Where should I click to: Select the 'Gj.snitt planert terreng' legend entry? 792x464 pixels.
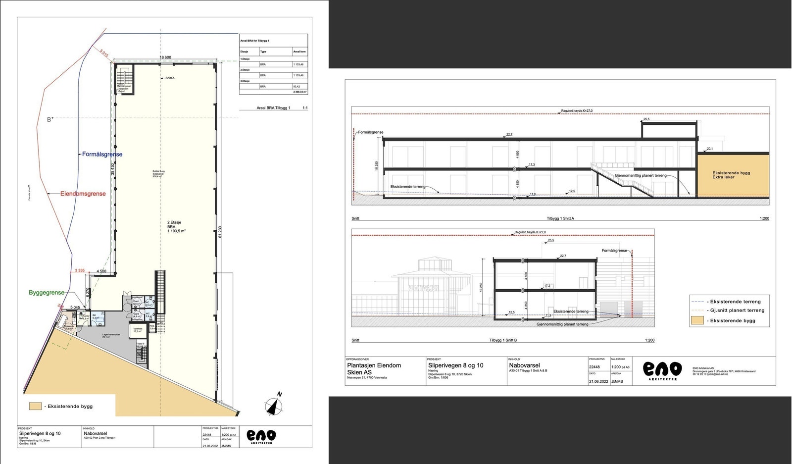[728, 310]
